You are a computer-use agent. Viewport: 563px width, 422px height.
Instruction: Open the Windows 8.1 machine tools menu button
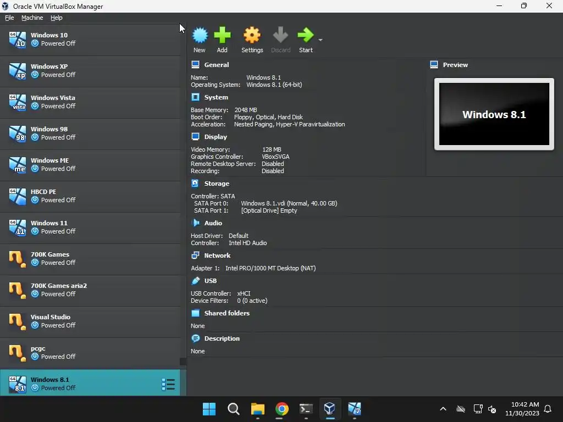pyautogui.click(x=168, y=384)
